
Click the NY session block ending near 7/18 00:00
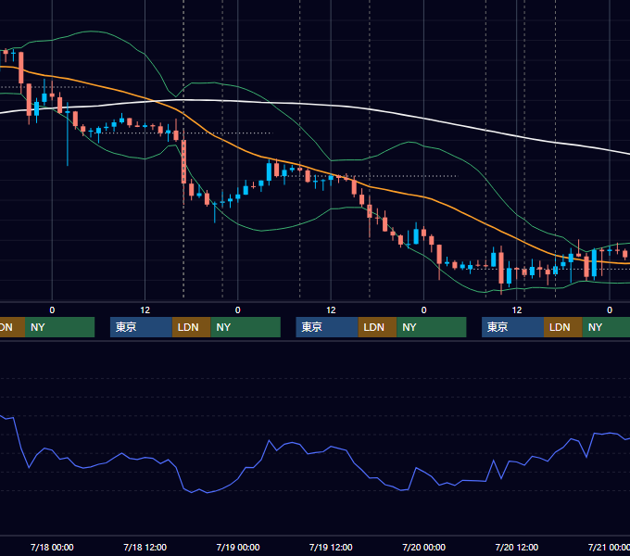(59, 327)
